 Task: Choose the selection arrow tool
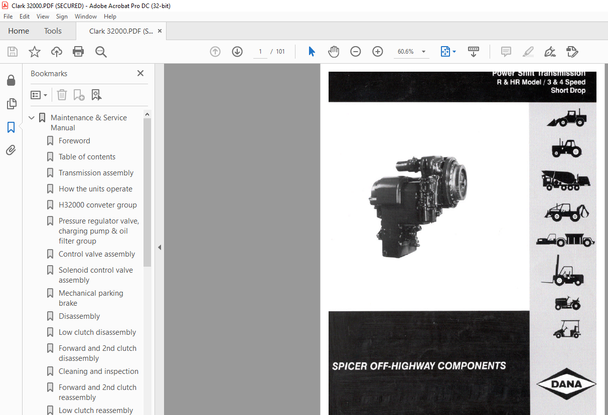(x=312, y=52)
